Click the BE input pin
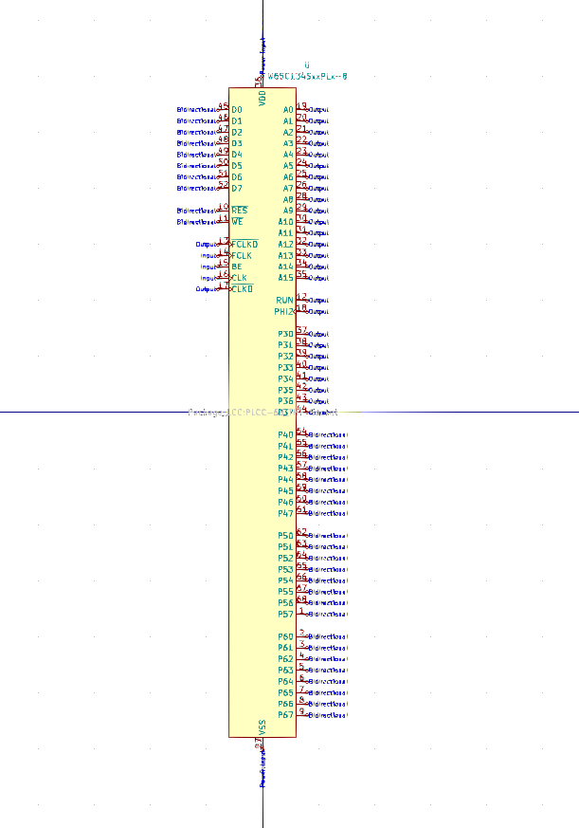This screenshot has height=828, width=579. click(x=237, y=267)
